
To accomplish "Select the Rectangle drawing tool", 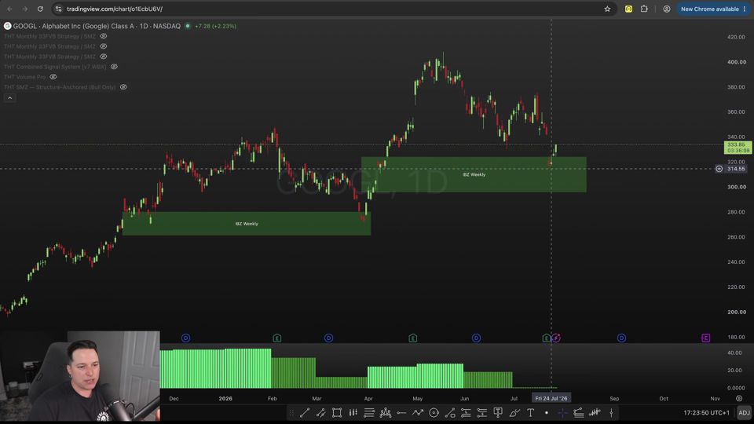I will coord(337,412).
